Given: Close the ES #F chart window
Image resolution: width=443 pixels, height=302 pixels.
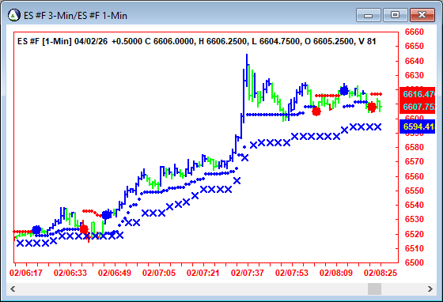Looking at the screenshot, I should (x=422, y=15).
